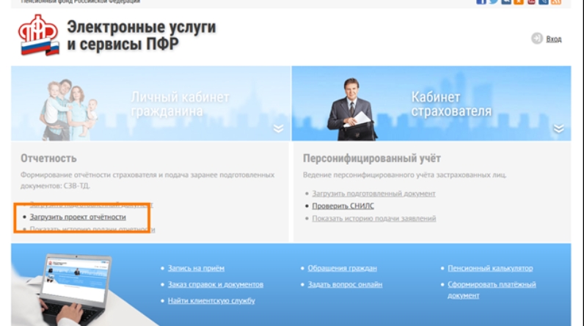Open the Пенсионный калькулятор link
The width and height of the screenshot is (584, 326).
click(490, 268)
